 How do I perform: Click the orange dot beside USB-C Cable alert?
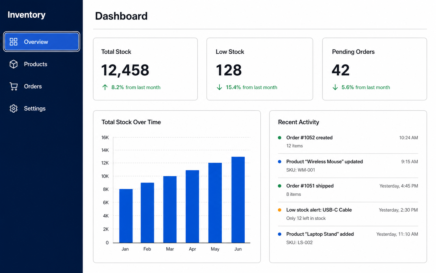(280, 210)
